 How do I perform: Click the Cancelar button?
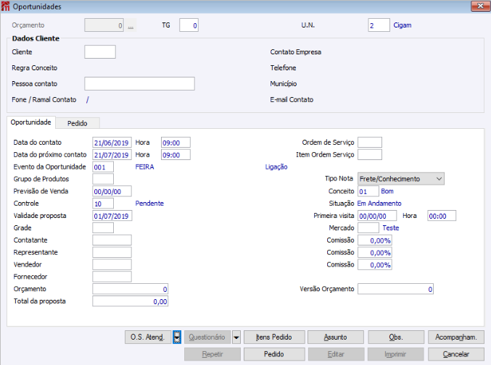pos(456,354)
